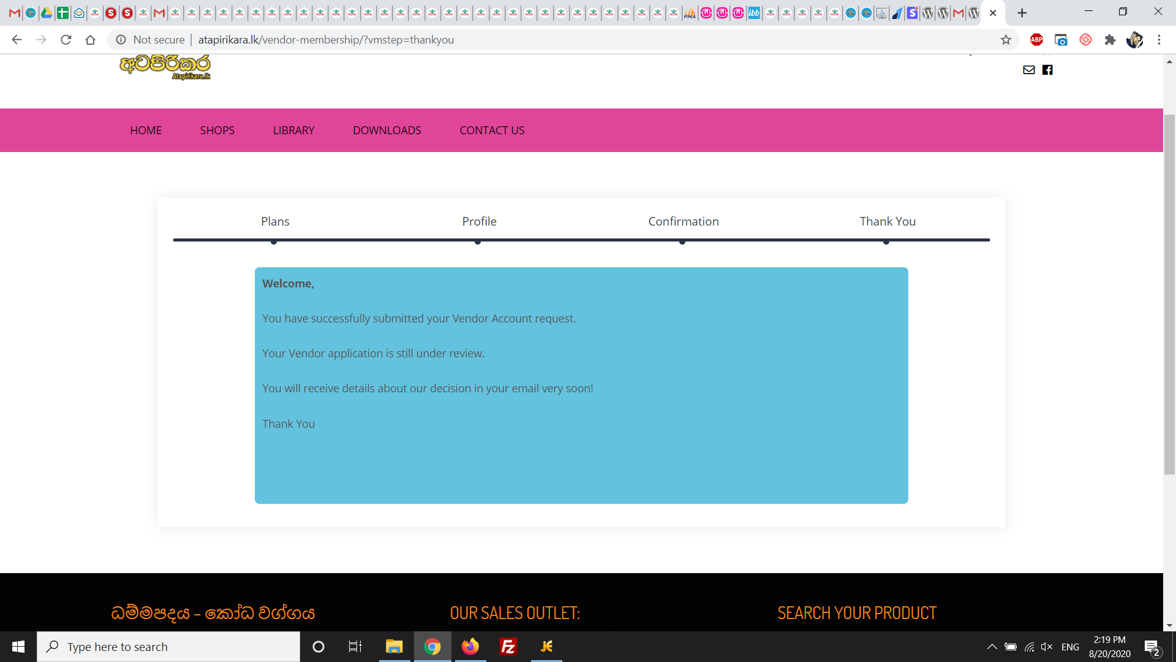Open the ENG language switcher
The width and height of the screenshot is (1176, 662).
point(1070,647)
